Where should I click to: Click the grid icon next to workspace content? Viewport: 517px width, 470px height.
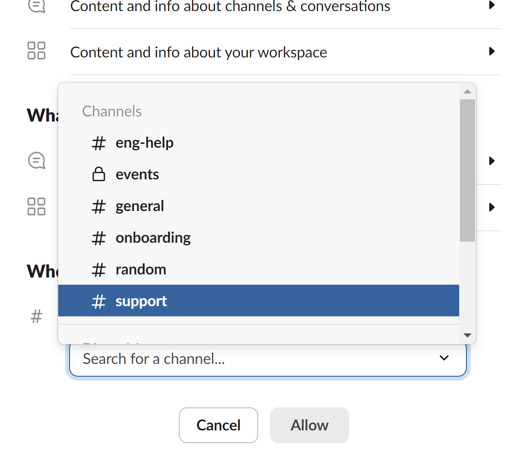(36, 51)
